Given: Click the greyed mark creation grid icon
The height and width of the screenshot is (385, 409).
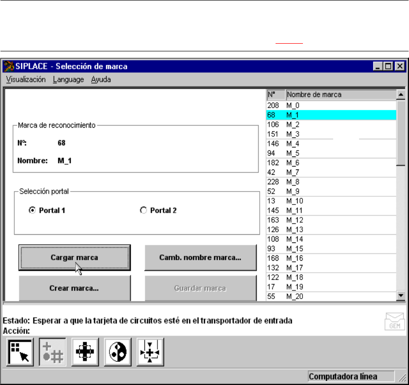Looking at the screenshot, I should click(x=52, y=352).
